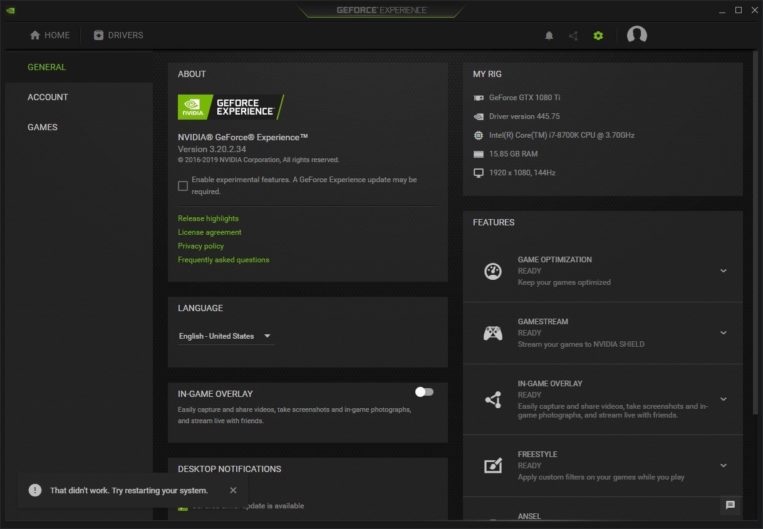This screenshot has width=763, height=529.
Task: Click the In-Game Overlay share icon in Features
Action: [x=493, y=399]
